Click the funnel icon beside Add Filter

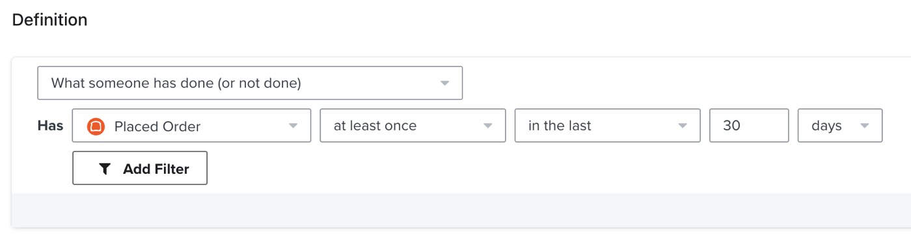[105, 169]
